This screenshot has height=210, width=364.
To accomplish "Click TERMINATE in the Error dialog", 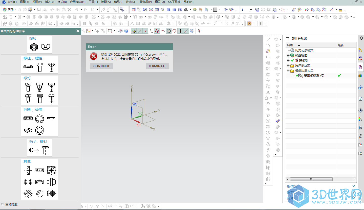I will pyautogui.click(x=157, y=66).
